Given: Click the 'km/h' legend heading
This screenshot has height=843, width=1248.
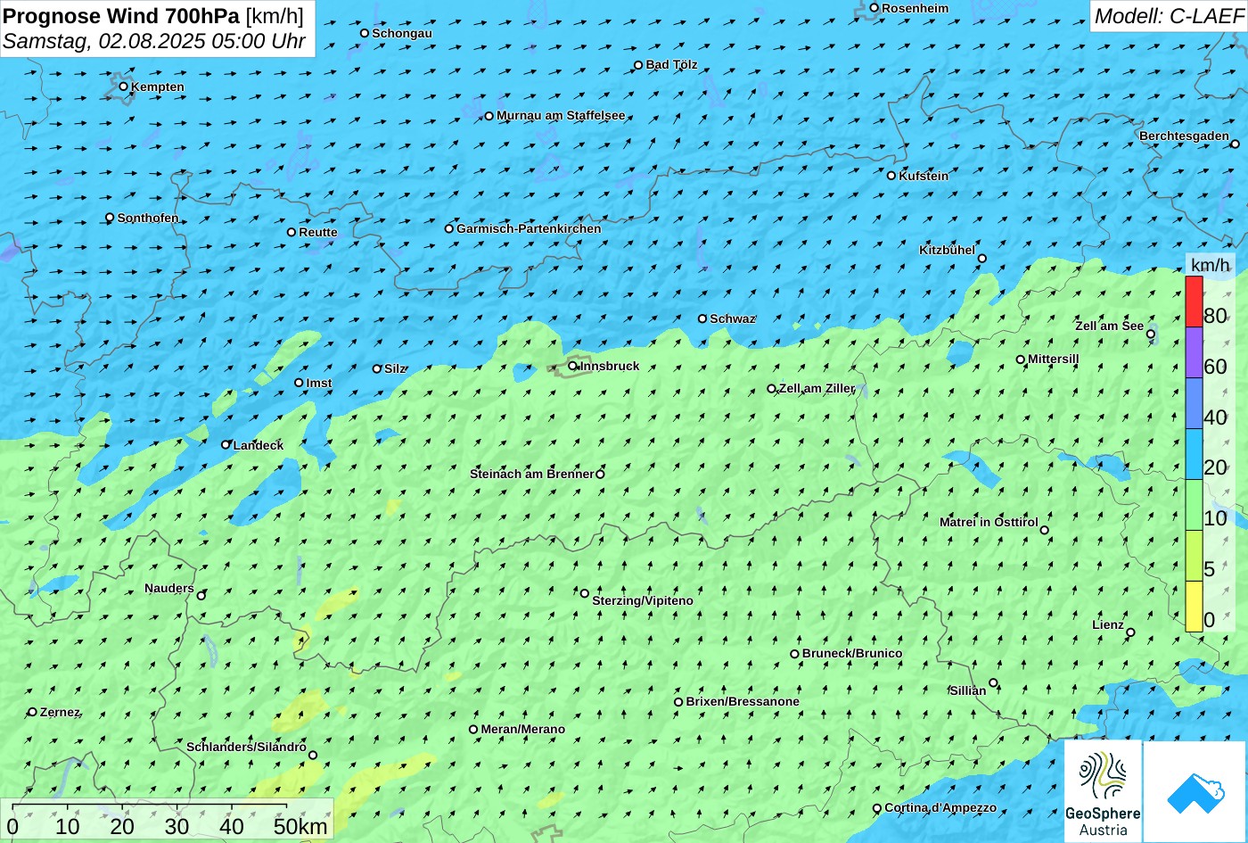Looking at the screenshot, I should (x=1210, y=265).
